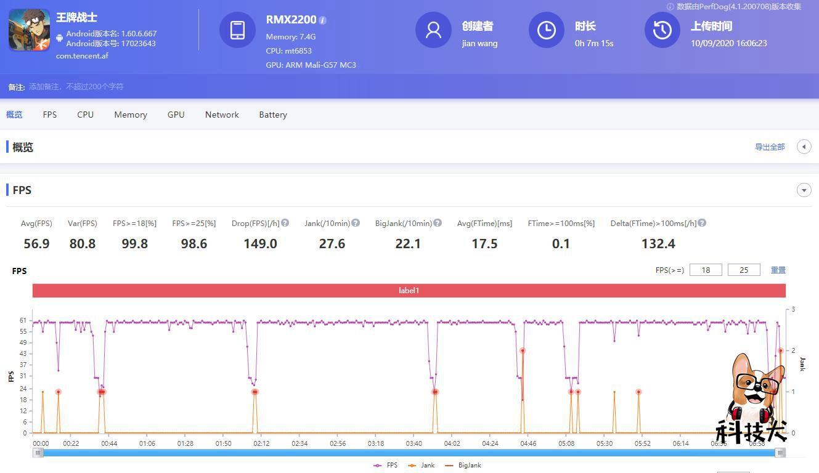This screenshot has width=819, height=473.
Task: Switch to the 概览 tab
Action: pyautogui.click(x=14, y=115)
